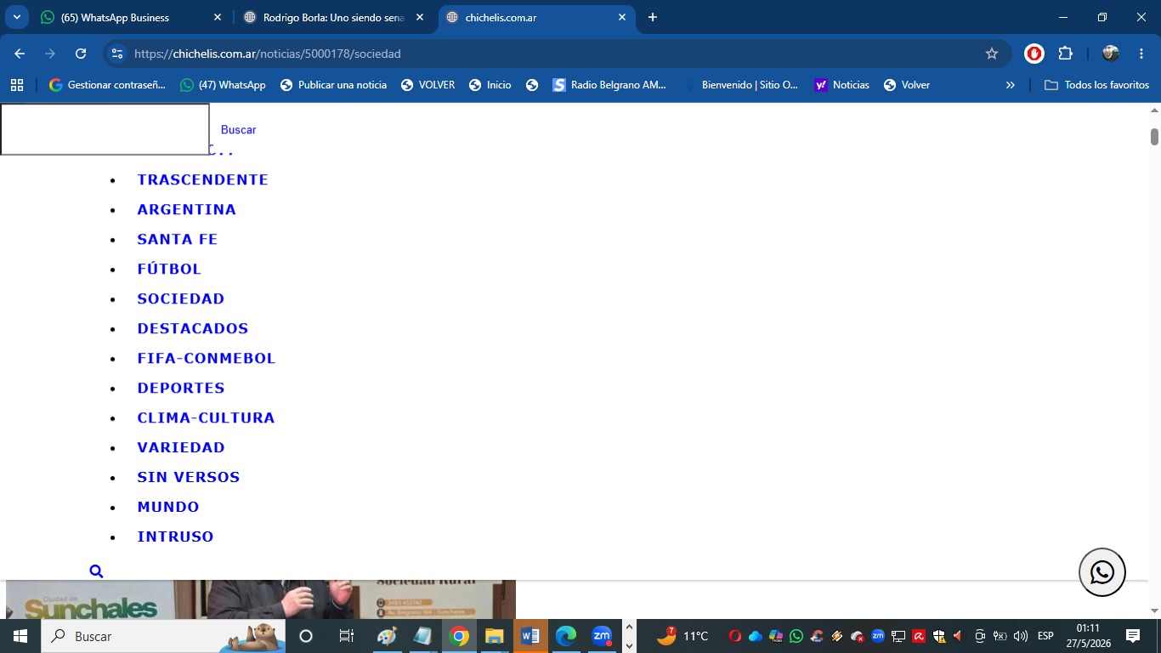The height and width of the screenshot is (653, 1161).
Task: Close the Rodrigo Borla tab
Action: coord(420,17)
